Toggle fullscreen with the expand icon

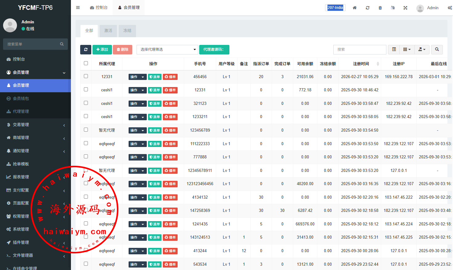point(405,8)
